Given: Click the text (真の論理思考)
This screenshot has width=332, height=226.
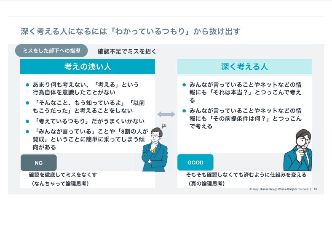Looking at the screenshot, I should [x=206, y=183].
